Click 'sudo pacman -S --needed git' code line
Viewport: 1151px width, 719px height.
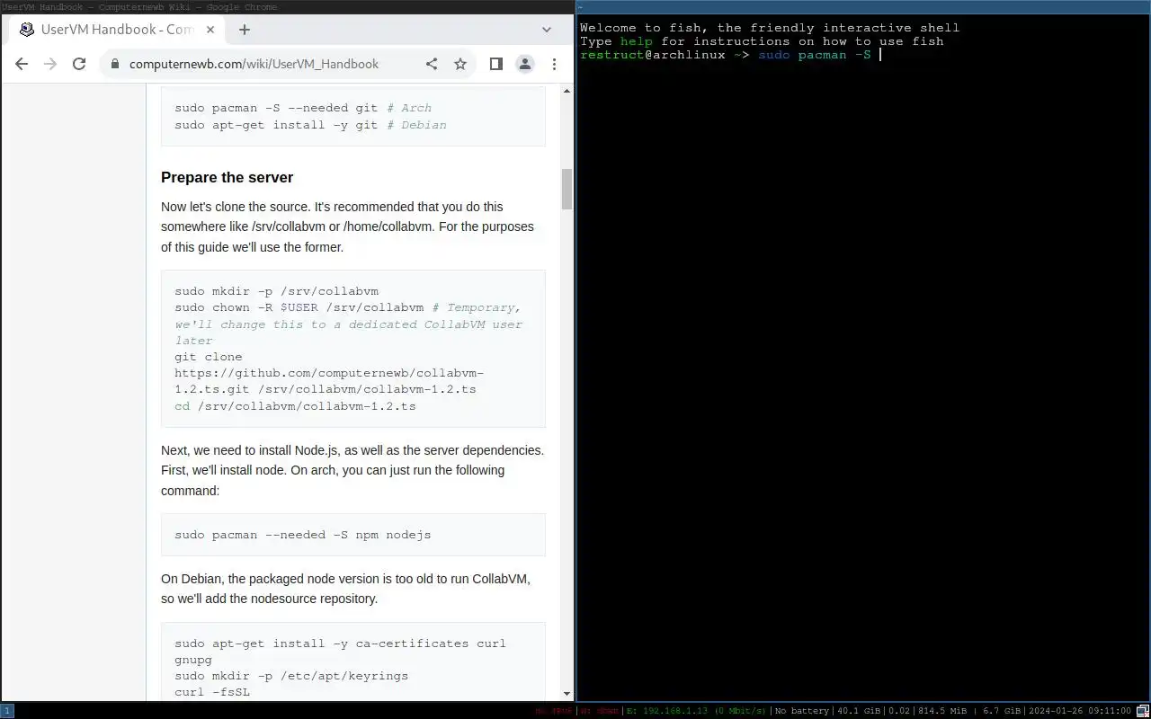coord(303,108)
